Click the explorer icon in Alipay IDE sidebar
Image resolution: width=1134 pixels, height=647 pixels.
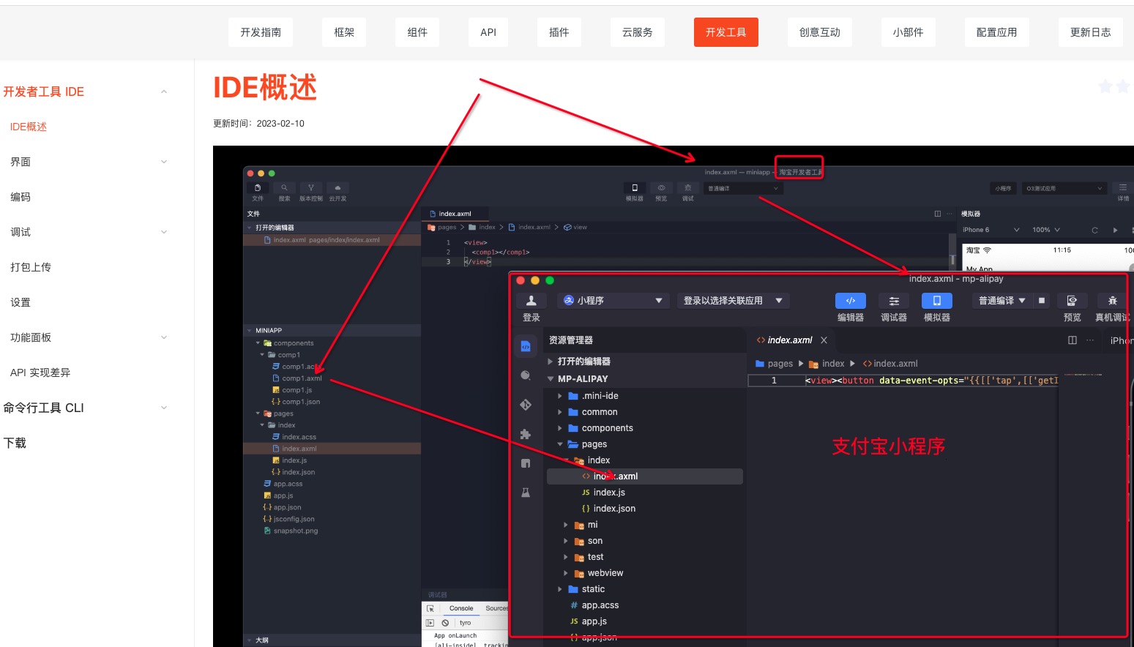(x=526, y=346)
